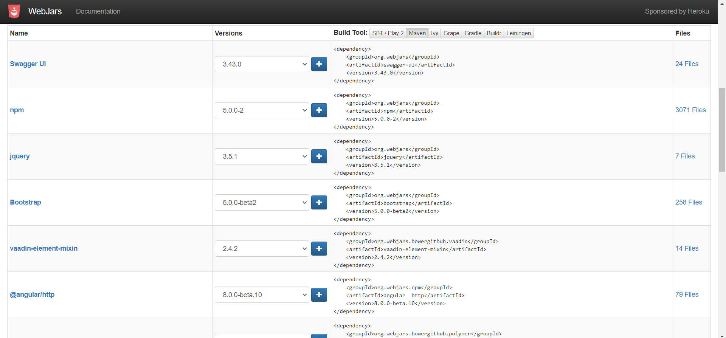Select Maven build tool
Image resolution: width=726 pixels, height=338 pixels.
[x=417, y=33]
